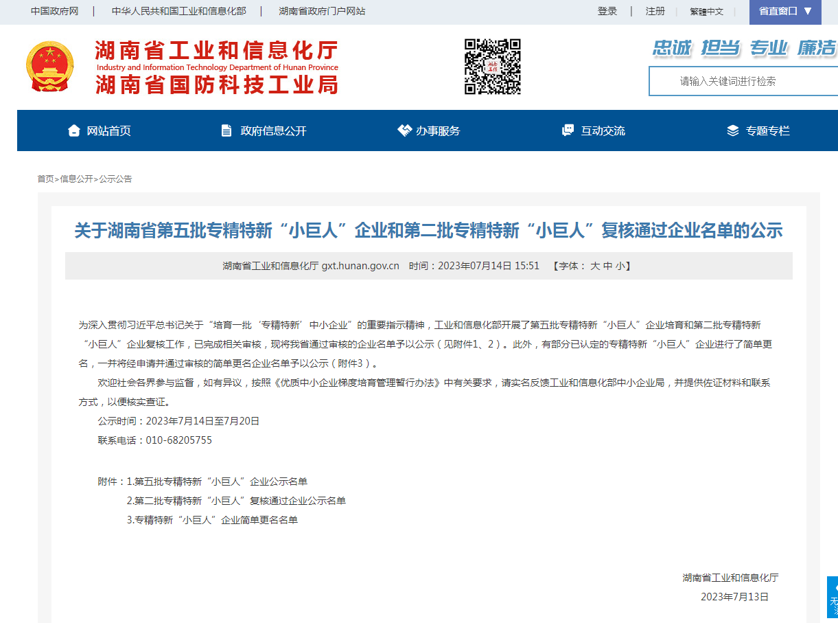Open the 专题专栏 menu
The height and width of the screenshot is (623, 838).
pos(767,131)
